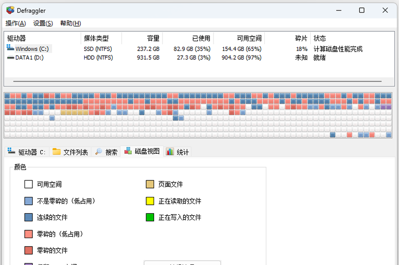This screenshot has width=399, height=265.
Task: Click a purple block in the disk map
Action: (x=383, y=107)
